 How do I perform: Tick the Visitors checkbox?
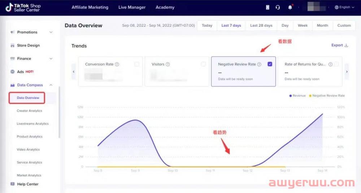pos(203,64)
